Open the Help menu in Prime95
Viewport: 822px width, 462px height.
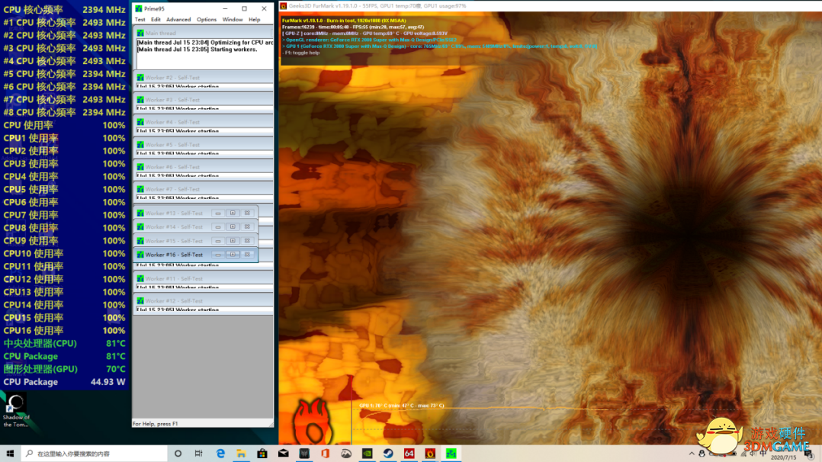coord(254,19)
